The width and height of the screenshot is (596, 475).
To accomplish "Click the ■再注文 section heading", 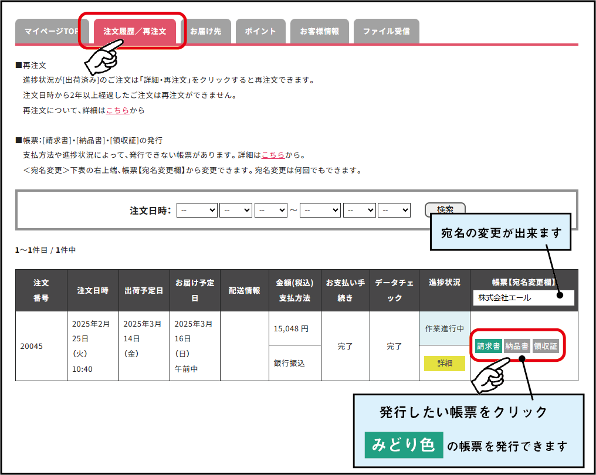I will (31, 65).
